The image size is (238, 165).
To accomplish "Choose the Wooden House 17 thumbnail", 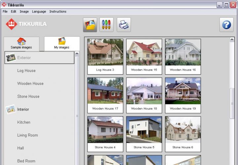I will coord(105,95).
